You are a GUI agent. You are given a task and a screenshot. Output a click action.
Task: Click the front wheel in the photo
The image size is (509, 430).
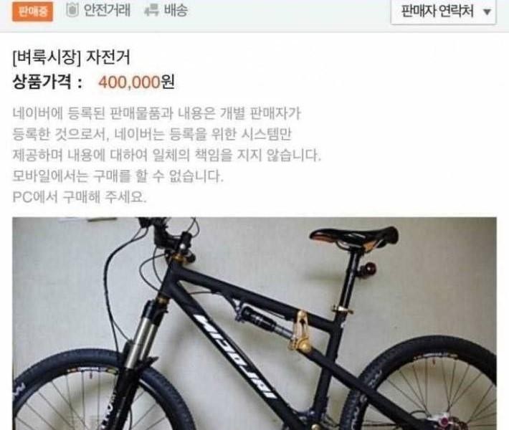pos(97,391)
